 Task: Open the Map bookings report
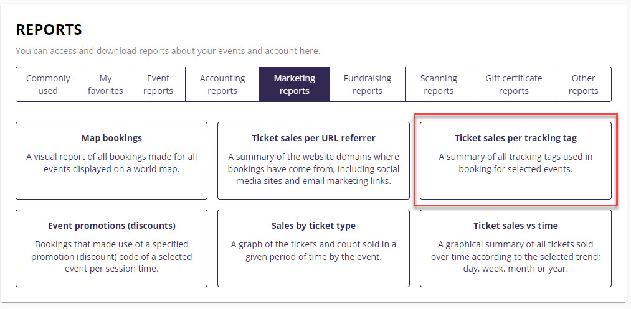[111, 138]
